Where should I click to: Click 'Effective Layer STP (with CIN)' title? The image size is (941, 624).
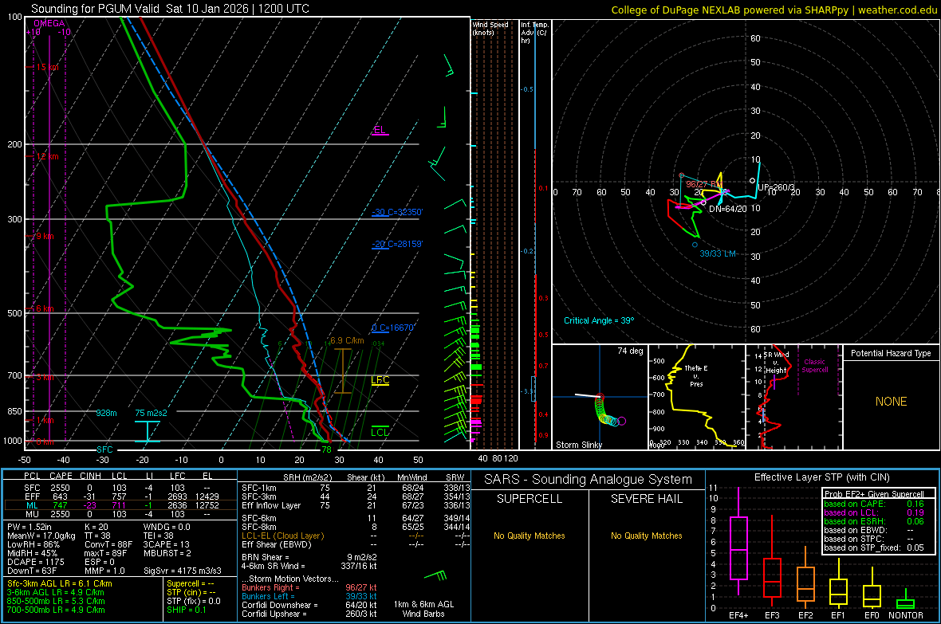pos(821,477)
